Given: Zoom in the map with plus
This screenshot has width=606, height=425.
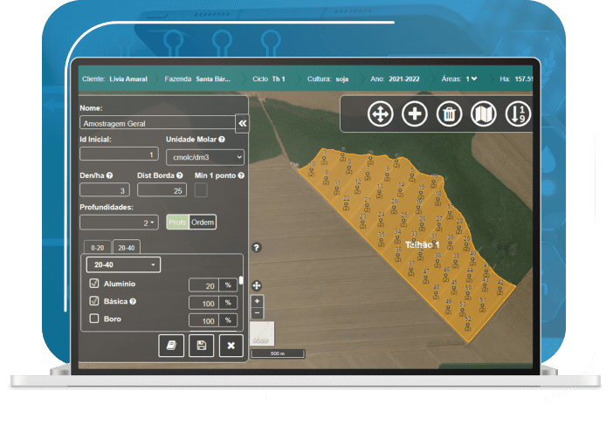Looking at the screenshot, I should pos(257,301).
